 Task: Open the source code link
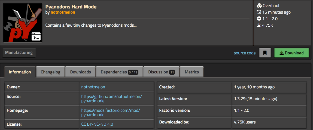click(245, 53)
